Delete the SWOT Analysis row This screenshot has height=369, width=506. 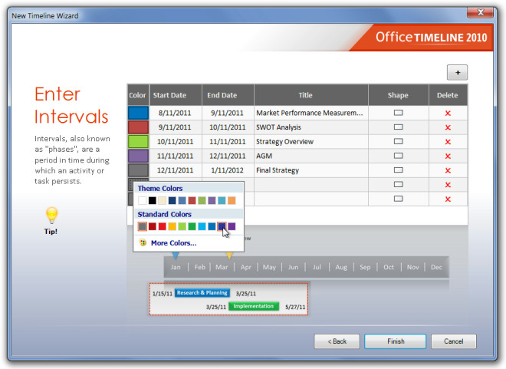coord(448,127)
